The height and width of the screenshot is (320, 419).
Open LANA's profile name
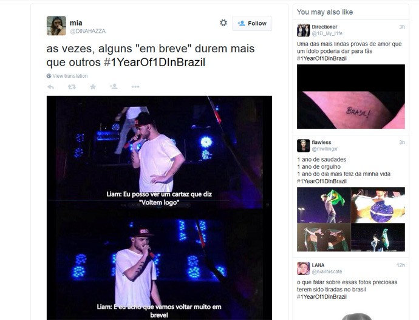[x=318, y=265]
